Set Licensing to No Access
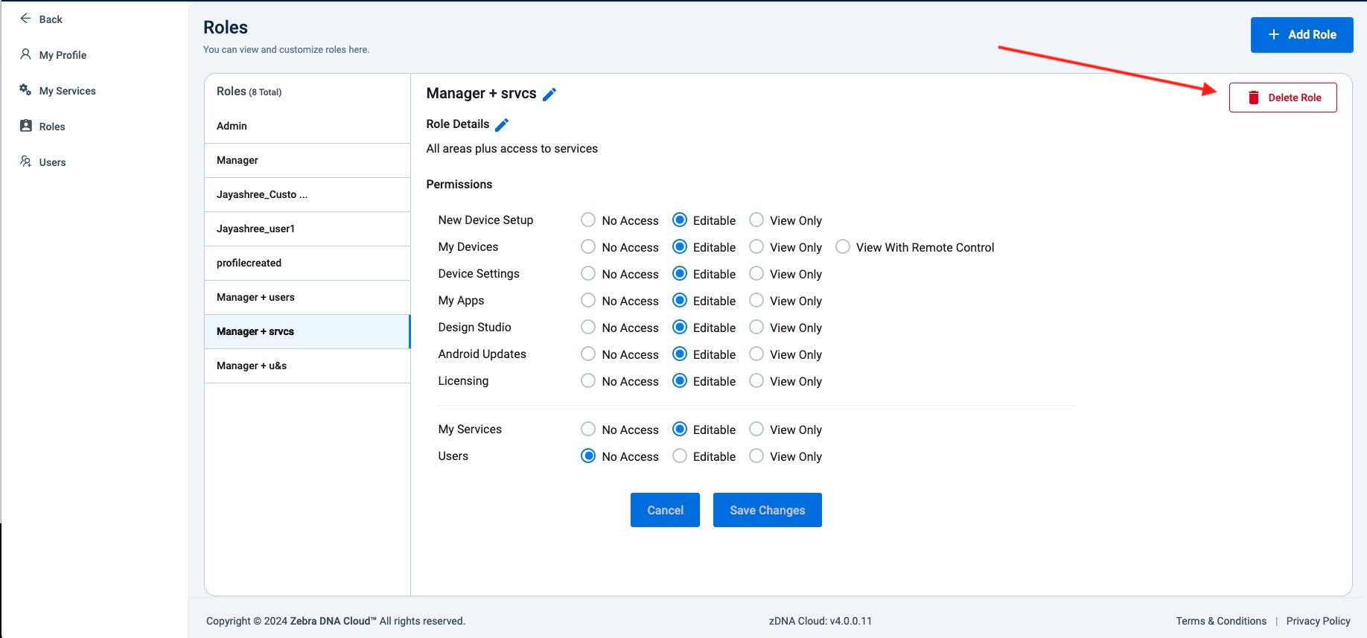Screen dimensions: 1367x638 [588, 381]
